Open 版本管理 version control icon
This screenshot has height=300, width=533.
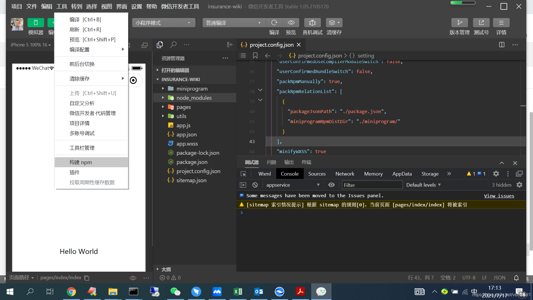(459, 23)
